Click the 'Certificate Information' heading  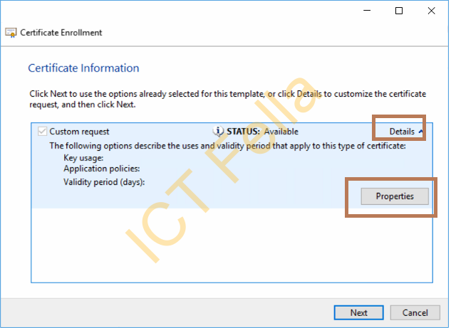click(83, 68)
